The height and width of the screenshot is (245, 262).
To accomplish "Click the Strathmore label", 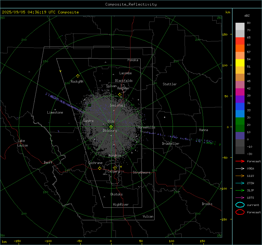I will coord(141,172).
